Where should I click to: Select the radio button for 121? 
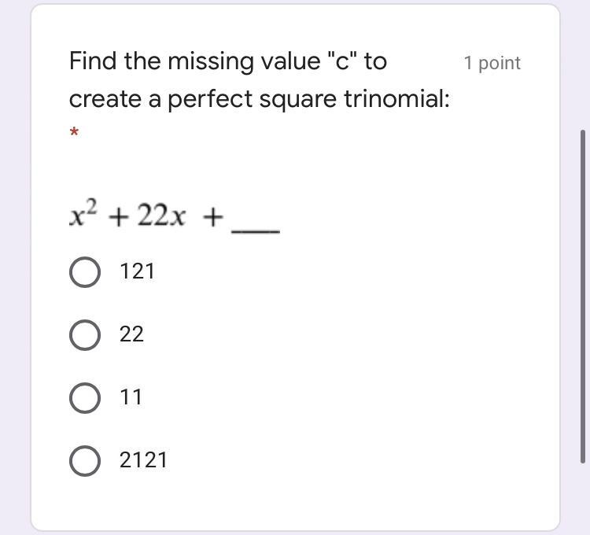click(85, 271)
